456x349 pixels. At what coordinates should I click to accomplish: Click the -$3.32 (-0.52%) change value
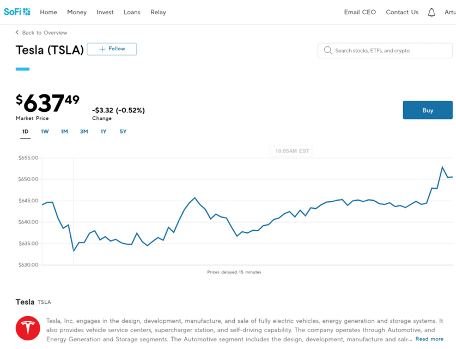point(118,110)
